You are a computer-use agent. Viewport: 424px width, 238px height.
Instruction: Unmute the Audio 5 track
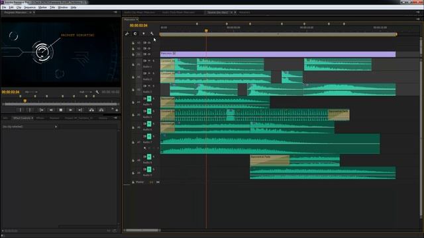tap(149, 111)
